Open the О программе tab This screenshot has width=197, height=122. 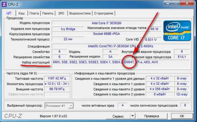[x=104, y=13]
